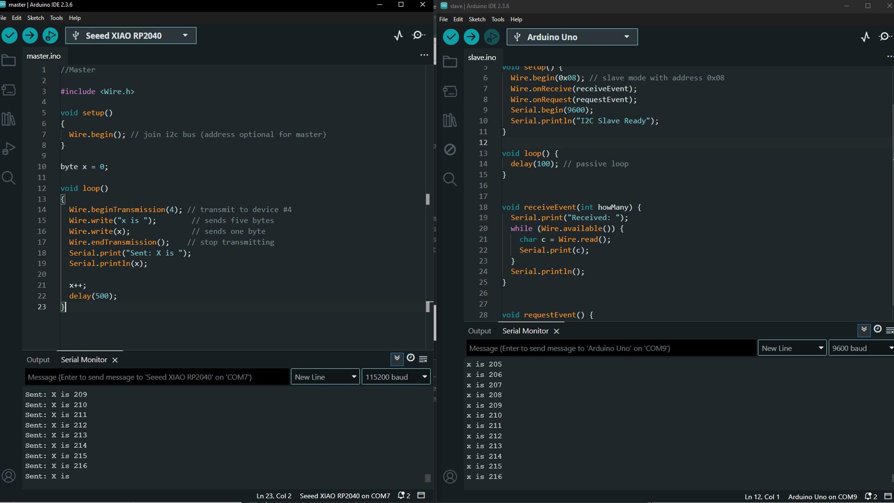Open Sketchbook folder icon in slave sidebar

tap(450, 62)
